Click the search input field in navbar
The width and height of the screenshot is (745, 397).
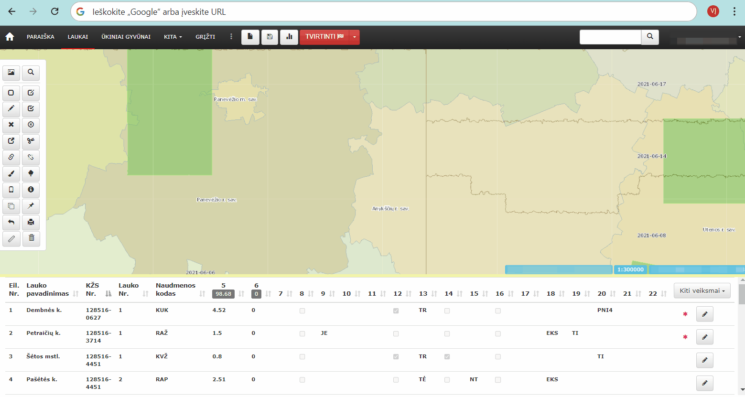click(610, 37)
